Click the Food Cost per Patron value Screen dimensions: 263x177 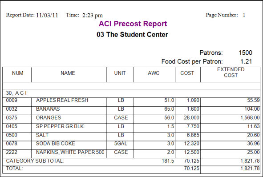click(246, 61)
